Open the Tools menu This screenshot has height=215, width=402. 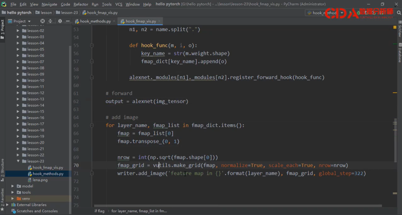[107, 4]
